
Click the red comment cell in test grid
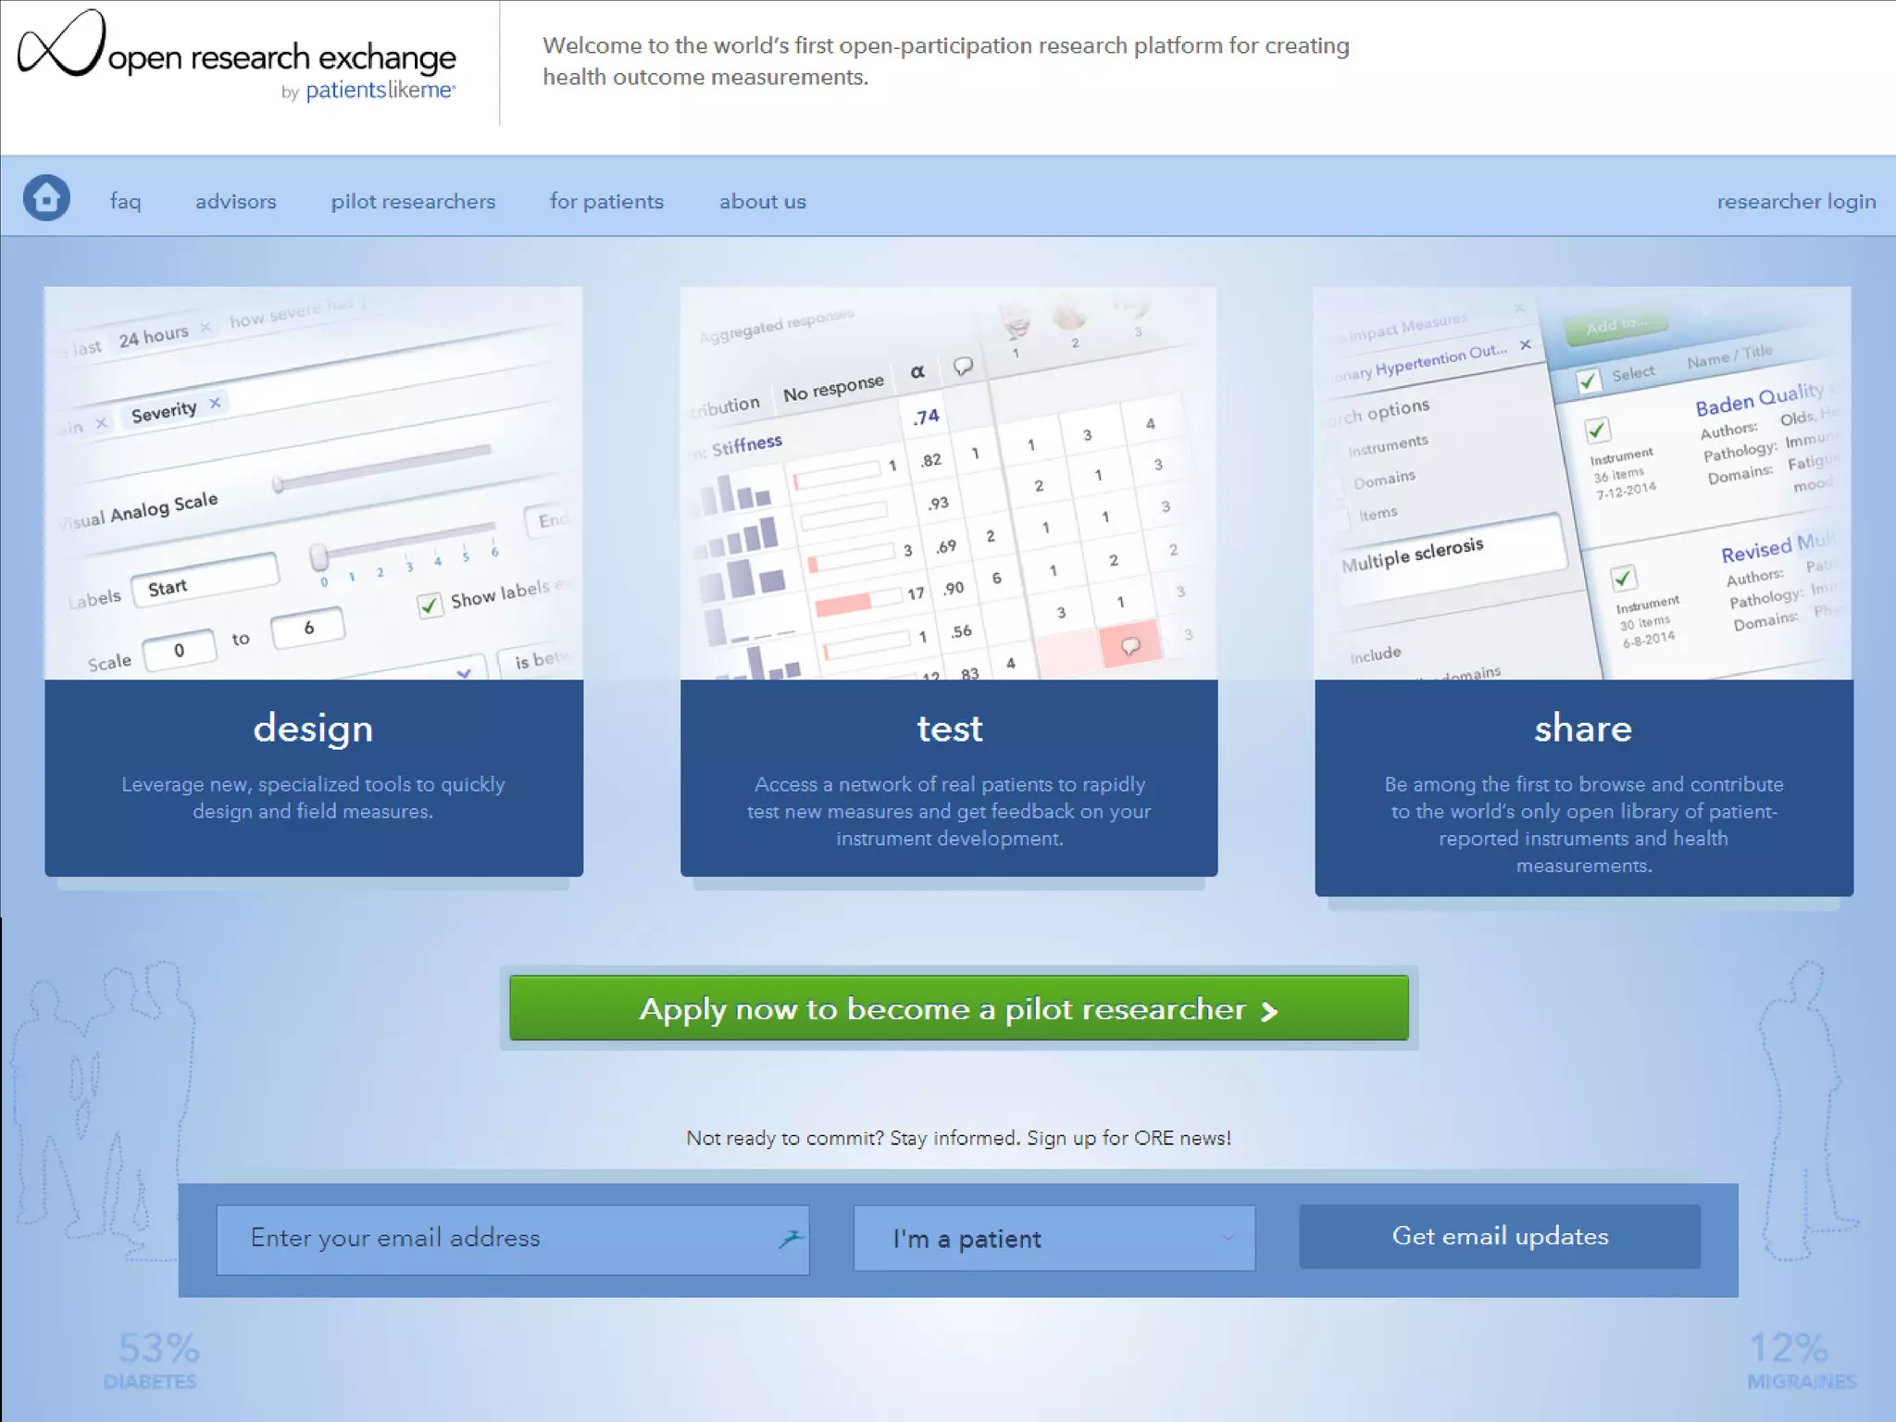point(1129,646)
